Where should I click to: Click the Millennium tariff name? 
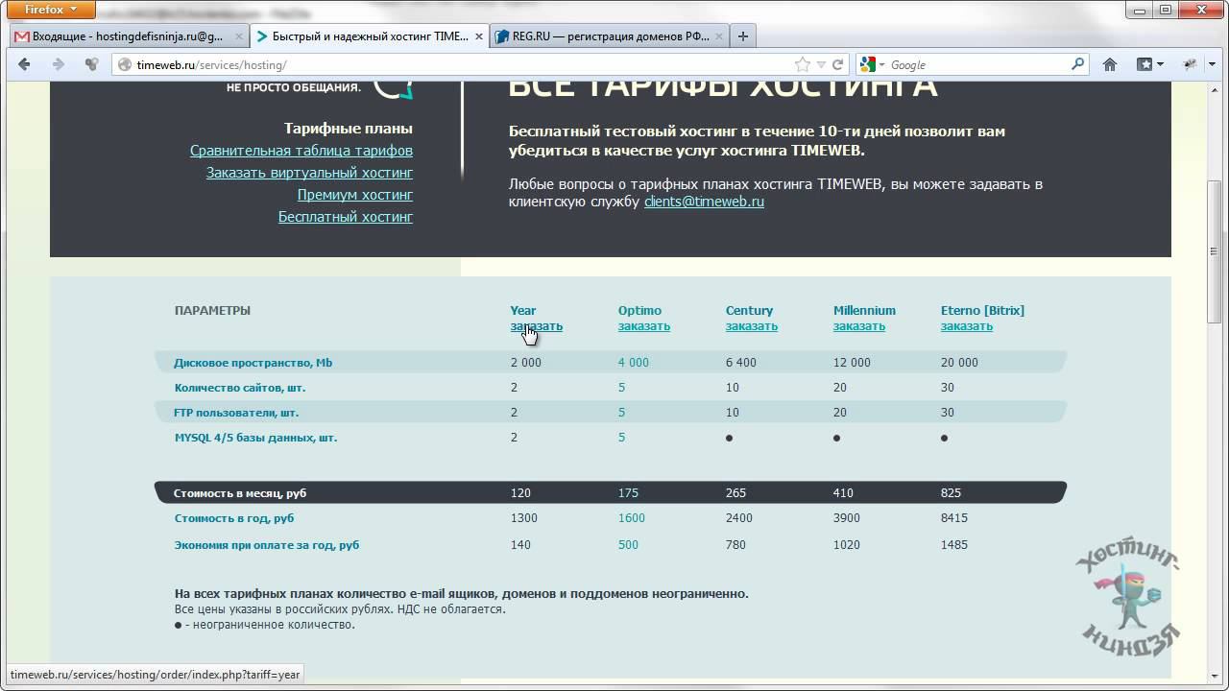click(x=864, y=310)
